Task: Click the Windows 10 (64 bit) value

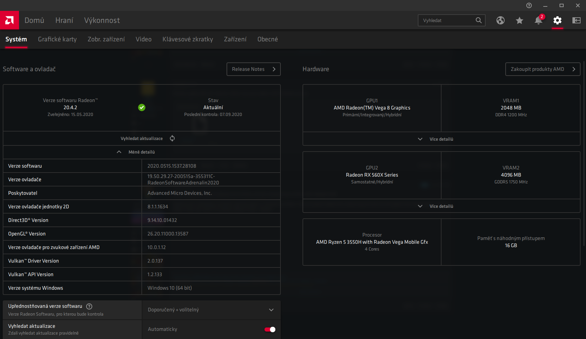Action: [x=170, y=288]
